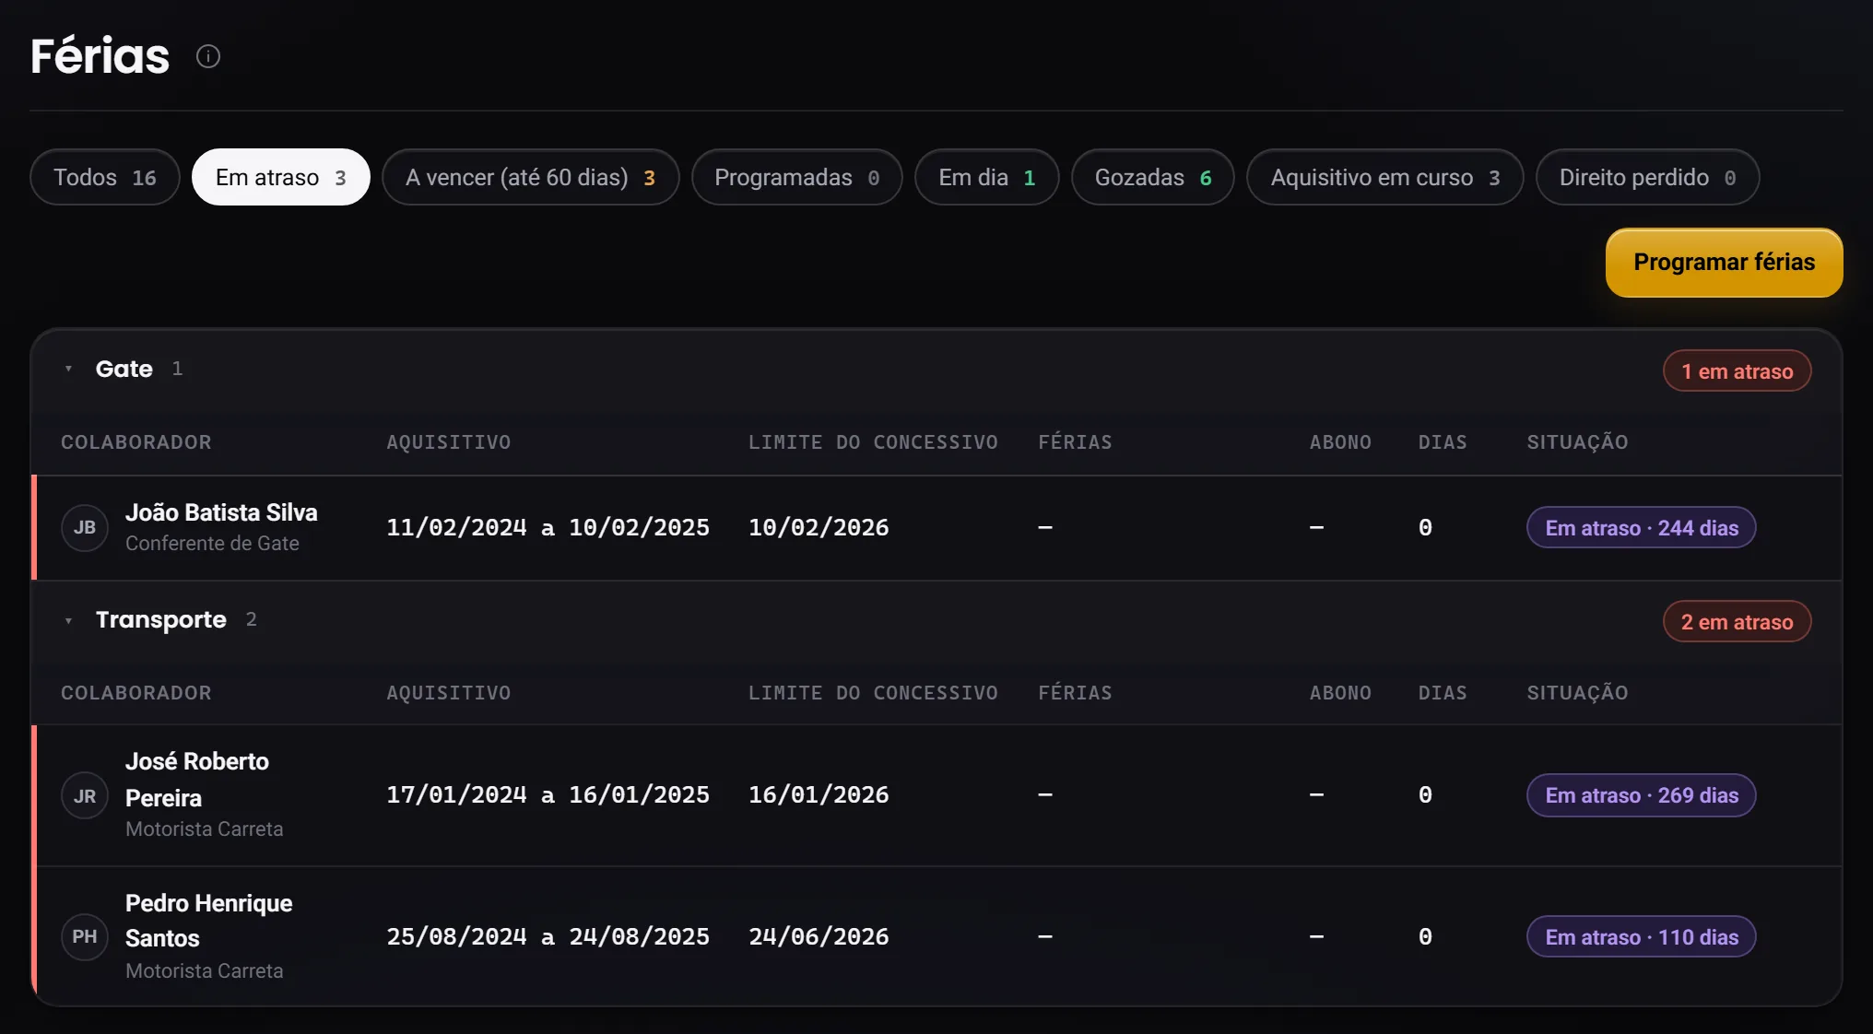Click the Conferente de Gate role text
The image size is (1873, 1034).
click(212, 544)
